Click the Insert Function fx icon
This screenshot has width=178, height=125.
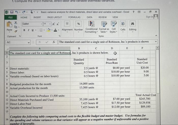coord(54,42)
